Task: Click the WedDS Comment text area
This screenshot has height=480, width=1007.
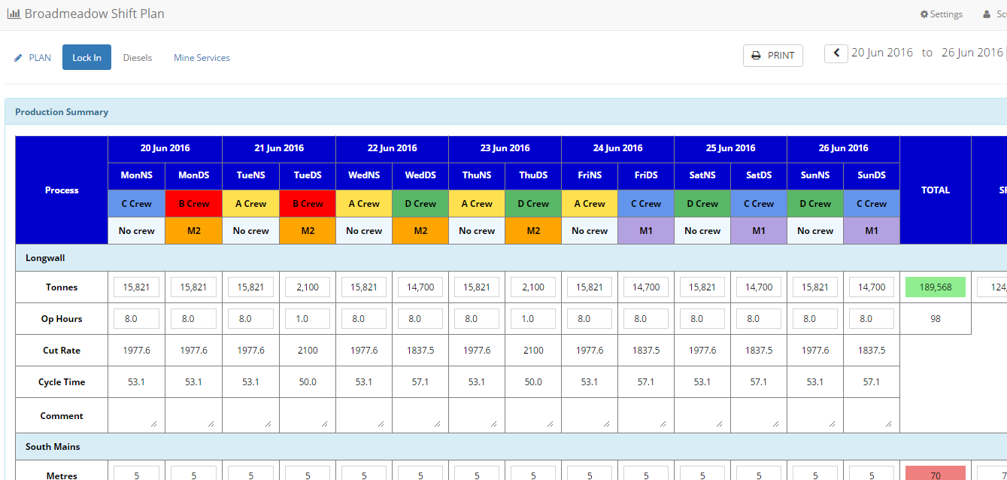Action: 420,415
